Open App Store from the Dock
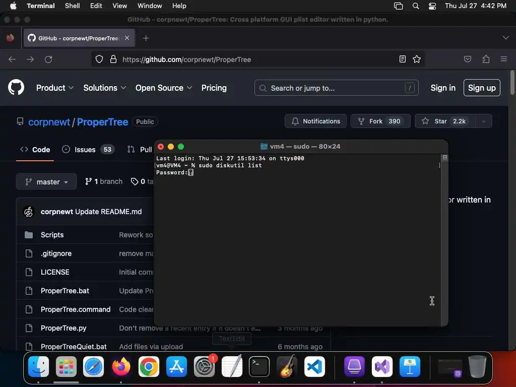 (176, 366)
